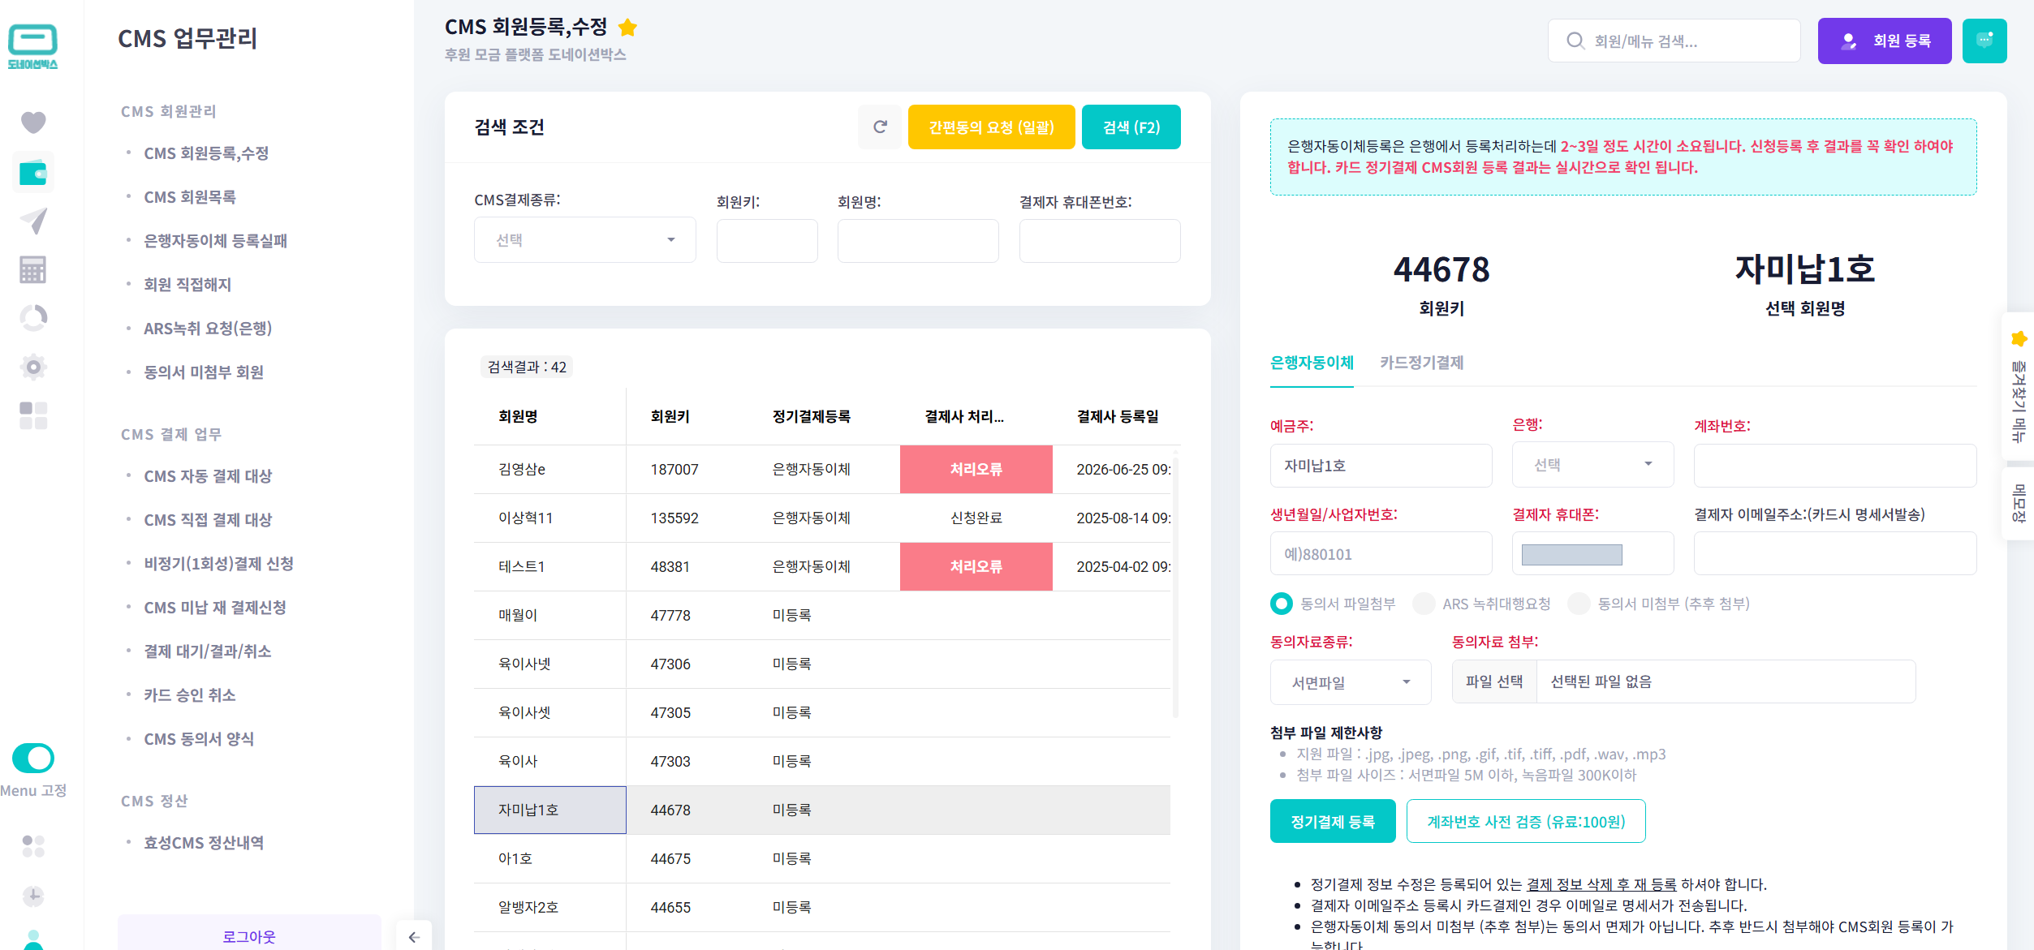This screenshot has height=950, width=2034.
Task: Click the 파일 선택 button
Action: tap(1494, 681)
